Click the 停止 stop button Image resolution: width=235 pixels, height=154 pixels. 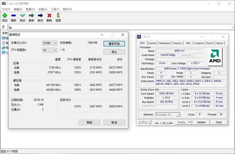114,52
